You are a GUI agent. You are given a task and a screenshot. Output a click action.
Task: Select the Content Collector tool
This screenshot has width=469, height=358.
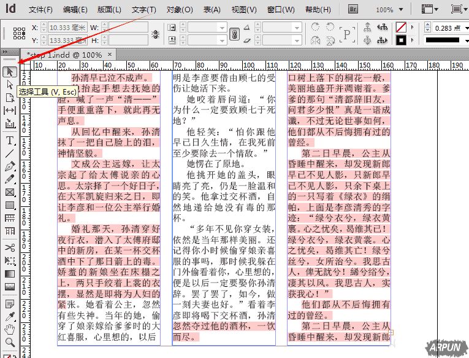(x=10, y=123)
